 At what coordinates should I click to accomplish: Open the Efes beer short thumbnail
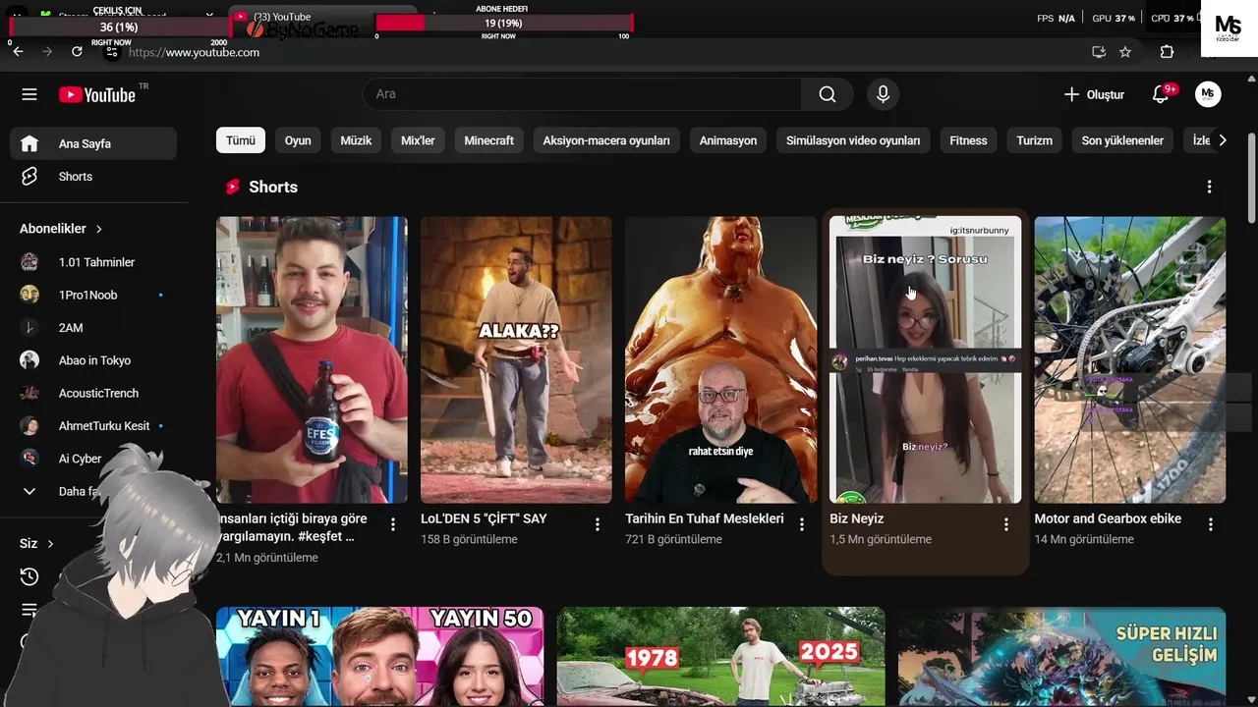(x=312, y=359)
